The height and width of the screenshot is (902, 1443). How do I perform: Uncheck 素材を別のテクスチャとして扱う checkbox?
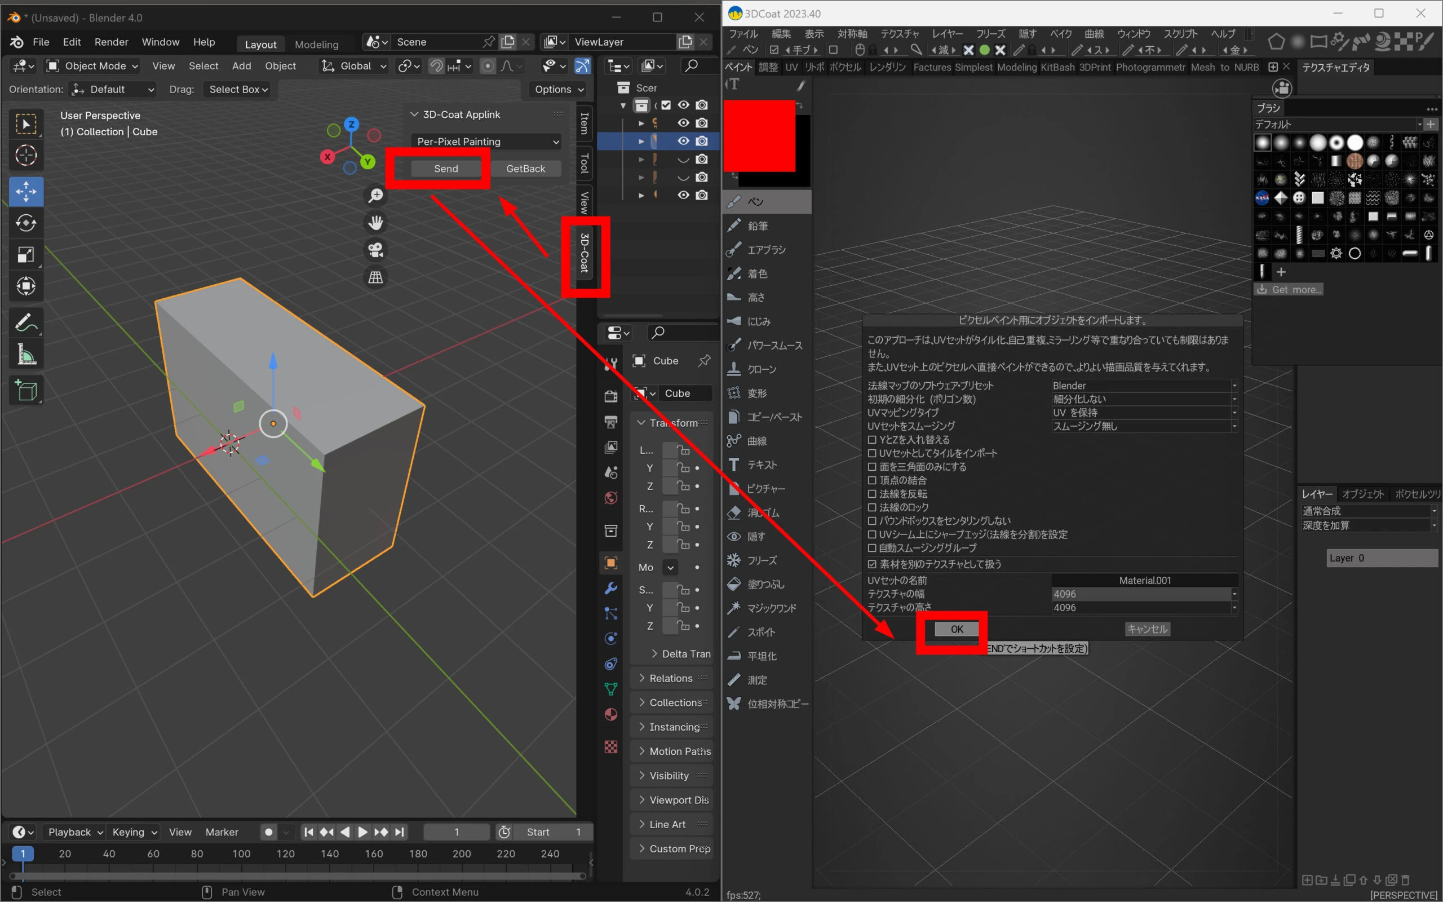(873, 564)
